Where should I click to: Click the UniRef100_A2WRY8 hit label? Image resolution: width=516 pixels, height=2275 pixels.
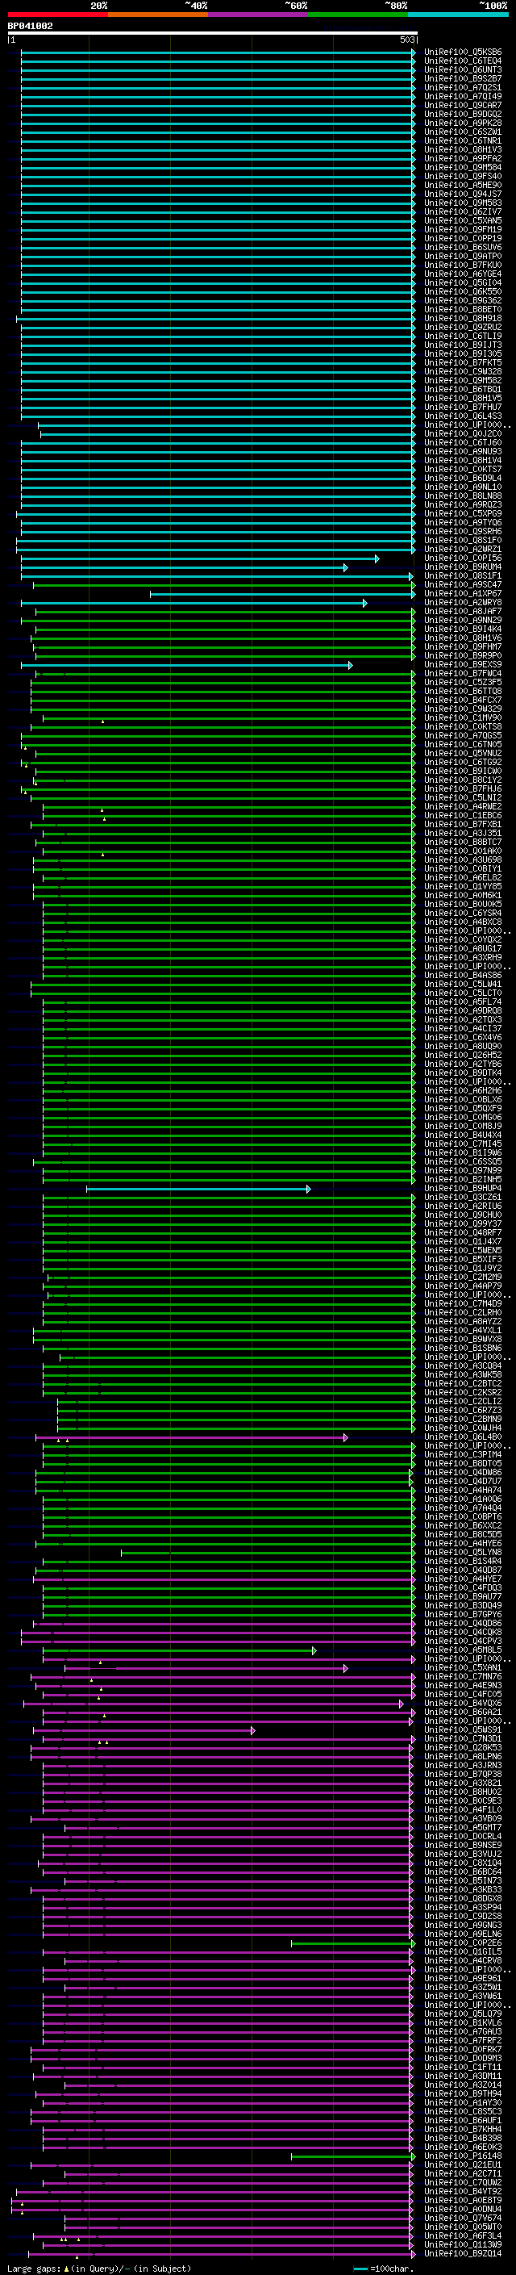[463, 602]
